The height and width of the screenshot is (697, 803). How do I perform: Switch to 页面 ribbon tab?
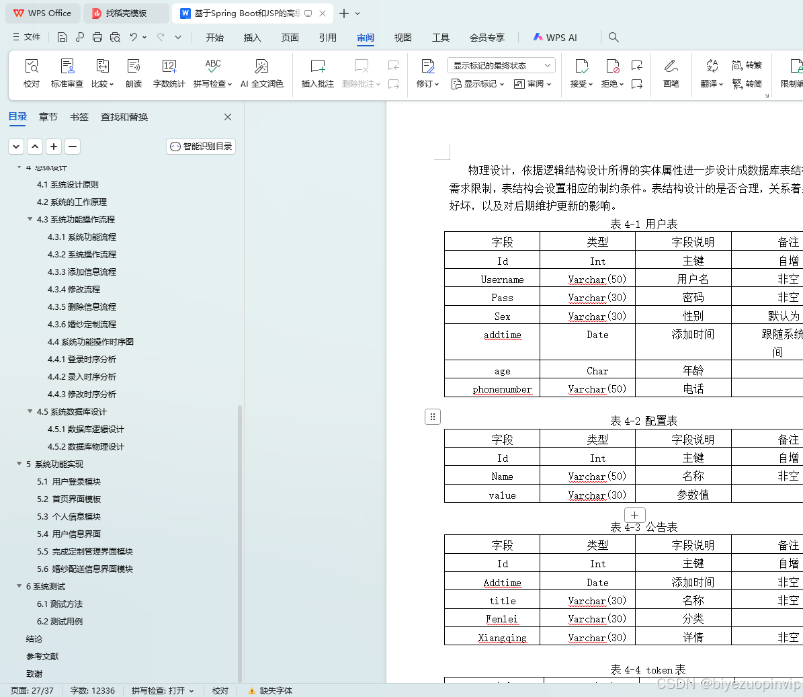click(290, 38)
